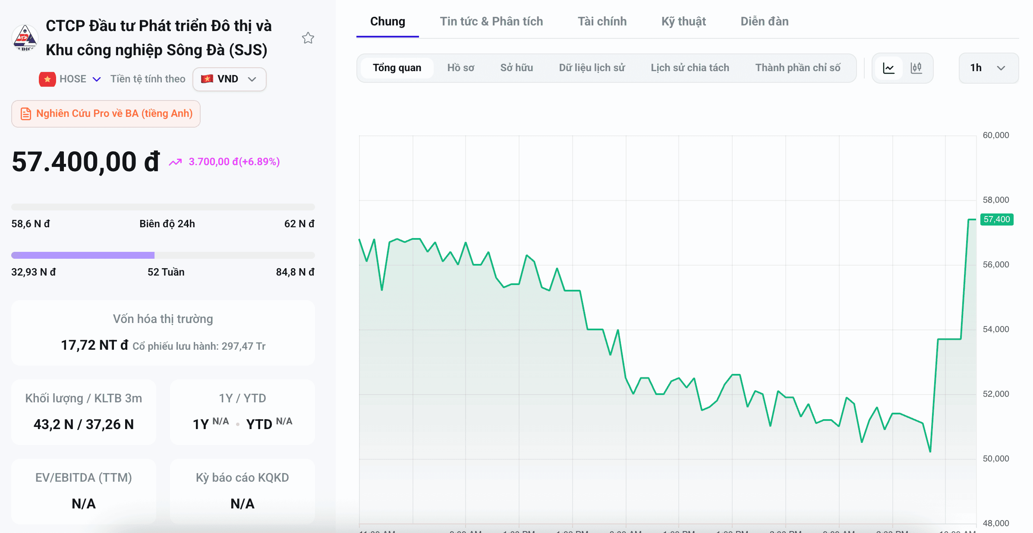This screenshot has height=533, width=1033.
Task: Click the 58,6 N đ daily low value
Action: coord(31,224)
